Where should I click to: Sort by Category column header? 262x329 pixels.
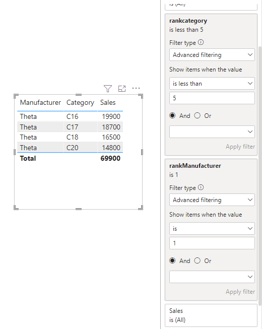(x=80, y=102)
